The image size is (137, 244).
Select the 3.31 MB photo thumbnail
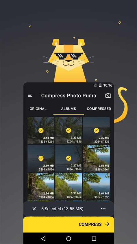68,186
